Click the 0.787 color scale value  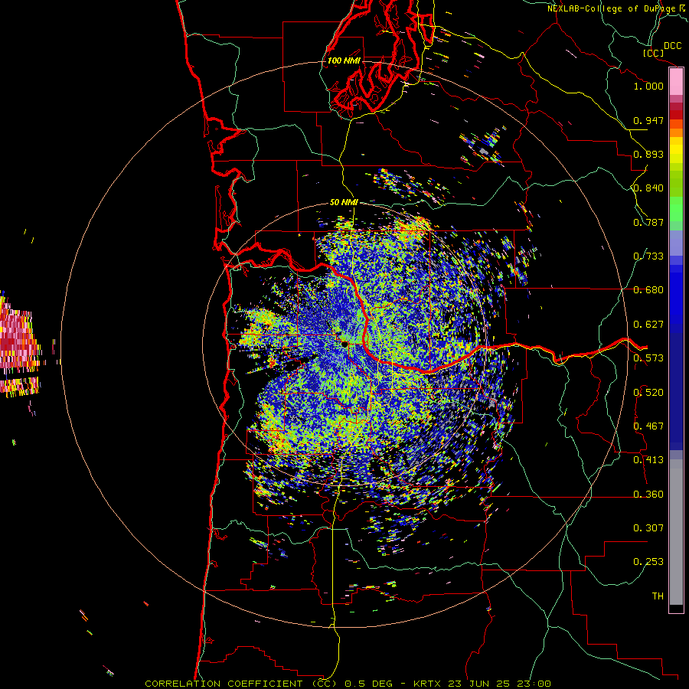[x=648, y=222]
